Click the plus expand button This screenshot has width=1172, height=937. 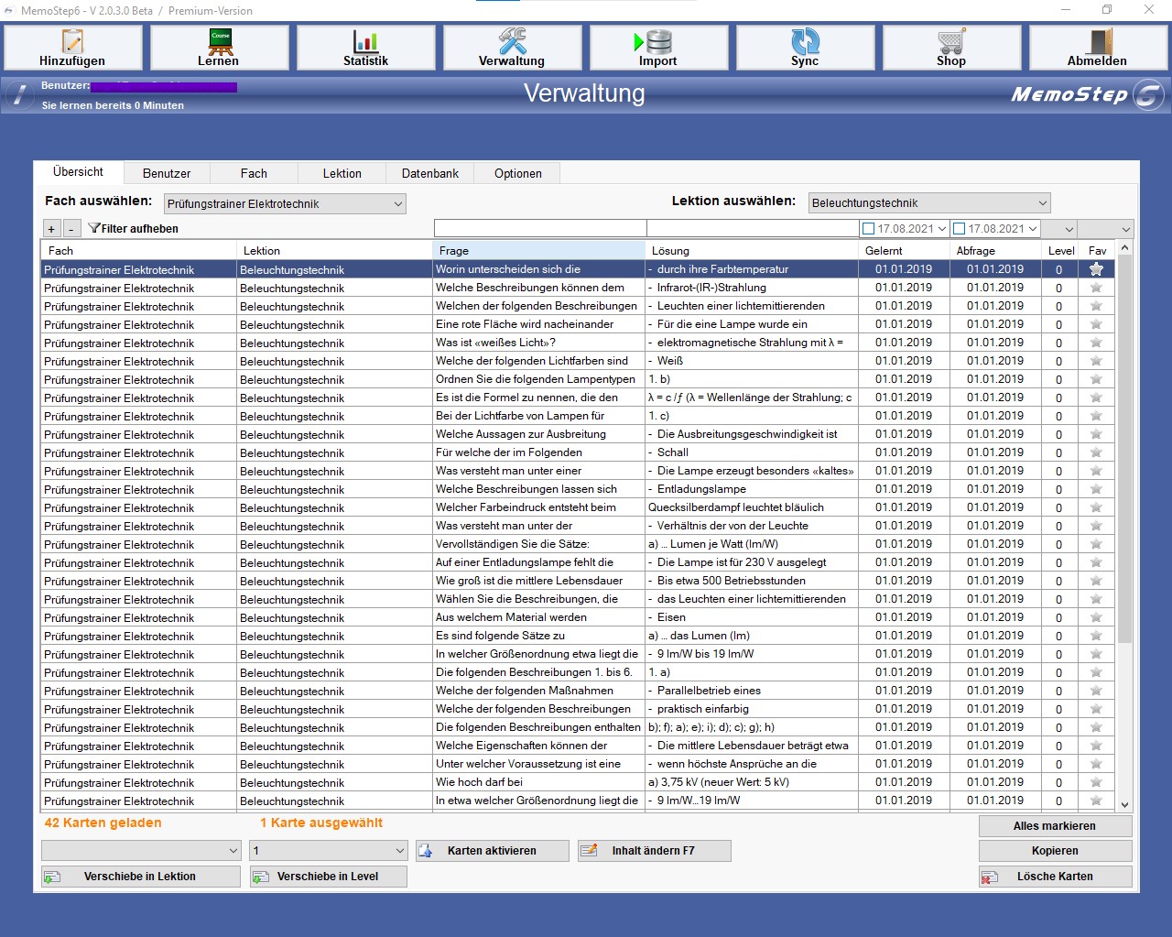[51, 229]
